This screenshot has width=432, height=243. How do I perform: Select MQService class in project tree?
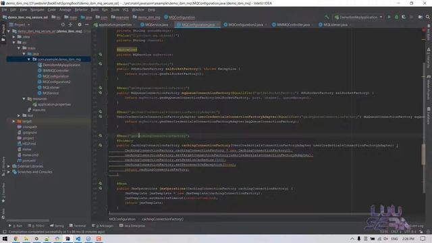pos(51,93)
